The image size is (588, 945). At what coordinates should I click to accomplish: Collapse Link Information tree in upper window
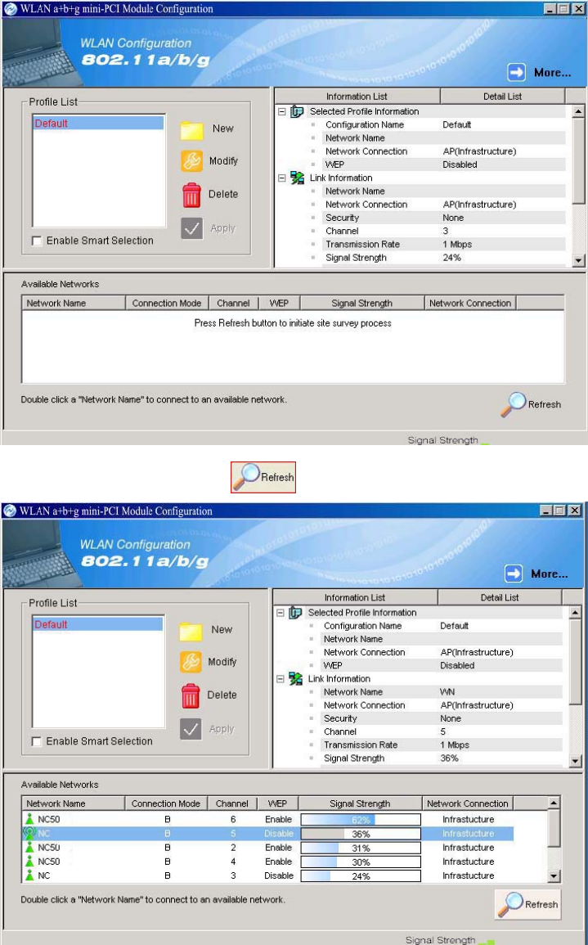[281, 178]
